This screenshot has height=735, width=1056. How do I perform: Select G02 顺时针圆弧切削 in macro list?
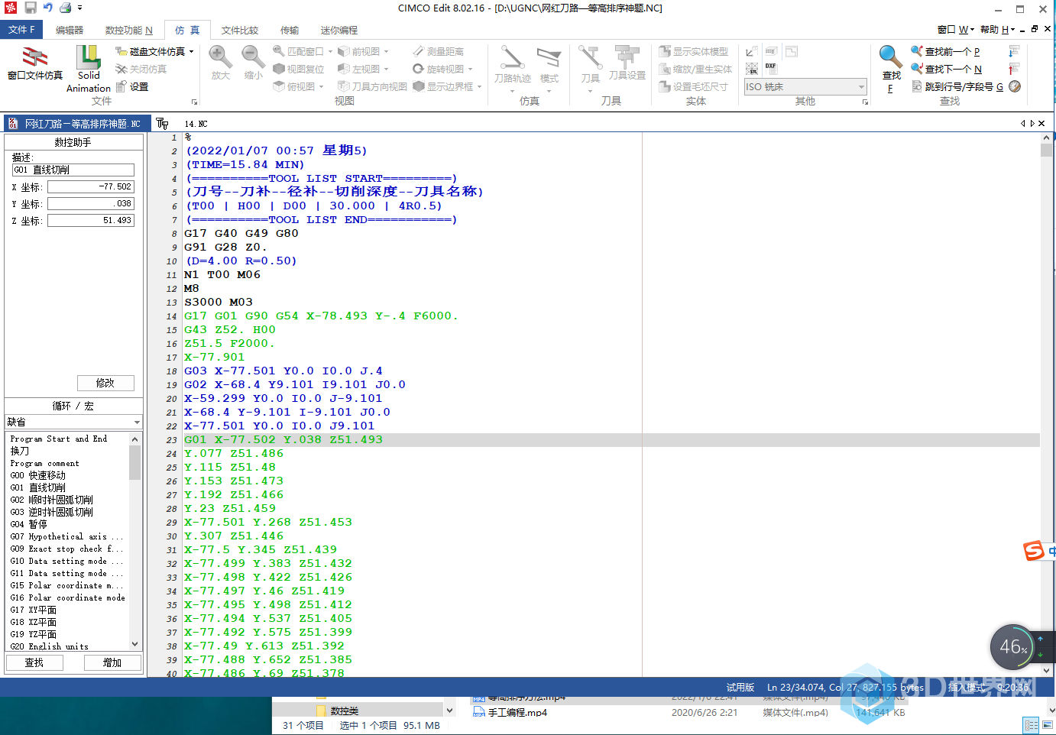52,500
